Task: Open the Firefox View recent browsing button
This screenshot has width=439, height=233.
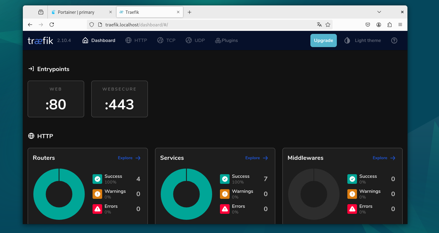Action: (41, 12)
